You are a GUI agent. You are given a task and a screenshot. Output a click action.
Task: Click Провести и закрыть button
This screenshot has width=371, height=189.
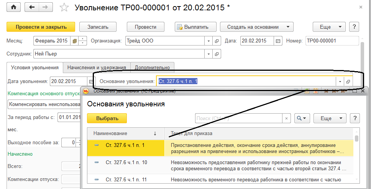[x=41, y=27]
